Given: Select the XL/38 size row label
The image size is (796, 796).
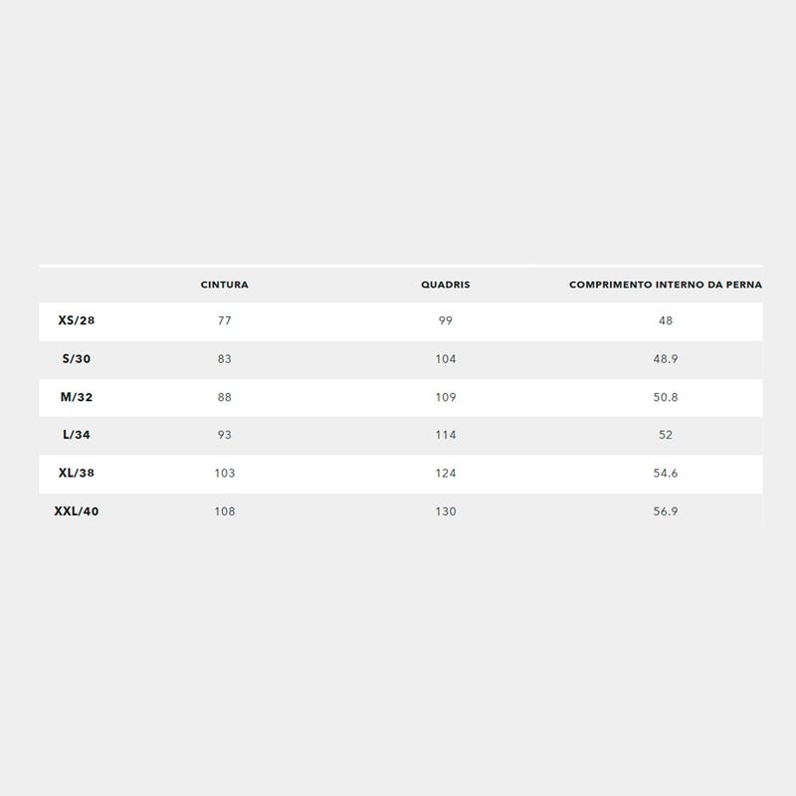Looking at the screenshot, I should [77, 473].
